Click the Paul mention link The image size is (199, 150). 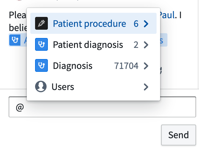point(167,15)
